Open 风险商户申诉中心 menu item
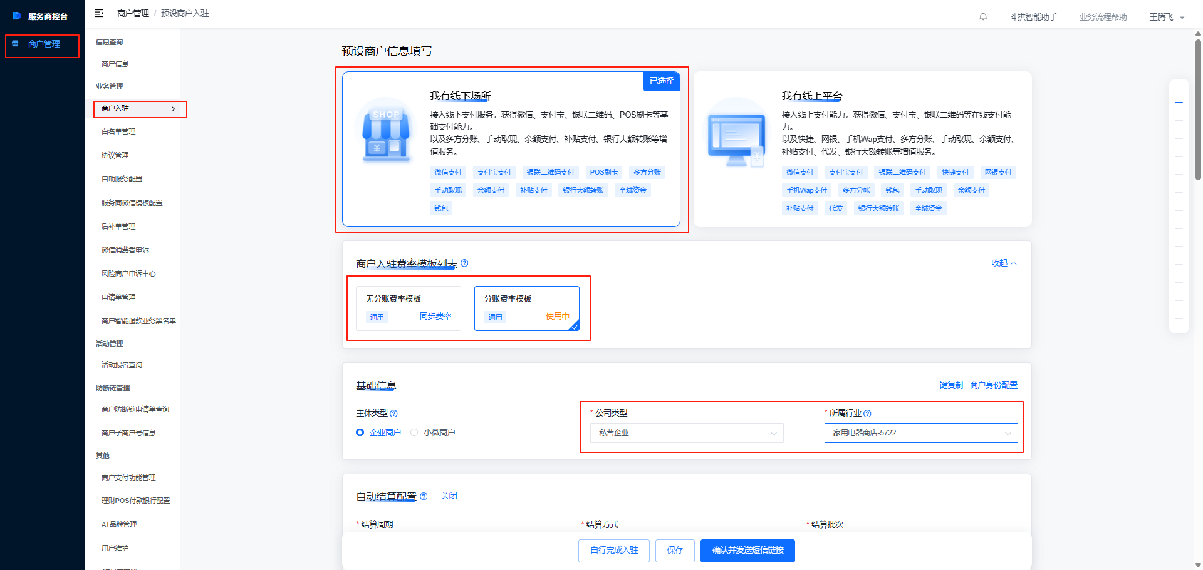Screen dimensions: 1203x570 [x=128, y=273]
